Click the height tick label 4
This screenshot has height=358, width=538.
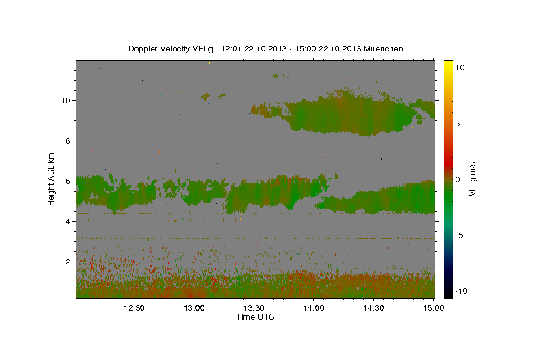[x=68, y=221]
